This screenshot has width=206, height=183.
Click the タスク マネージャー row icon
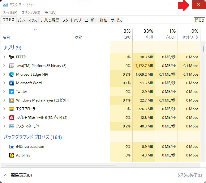(x=12, y=126)
